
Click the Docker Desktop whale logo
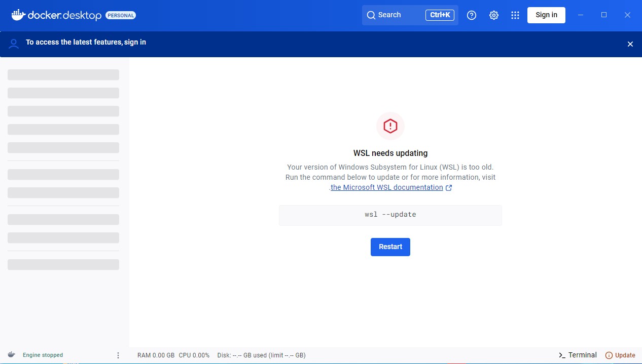tap(18, 15)
